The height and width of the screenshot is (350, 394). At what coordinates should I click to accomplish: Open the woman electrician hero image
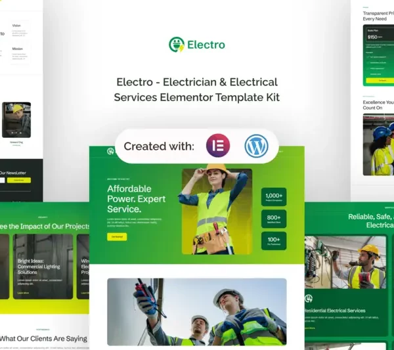pos(217,211)
